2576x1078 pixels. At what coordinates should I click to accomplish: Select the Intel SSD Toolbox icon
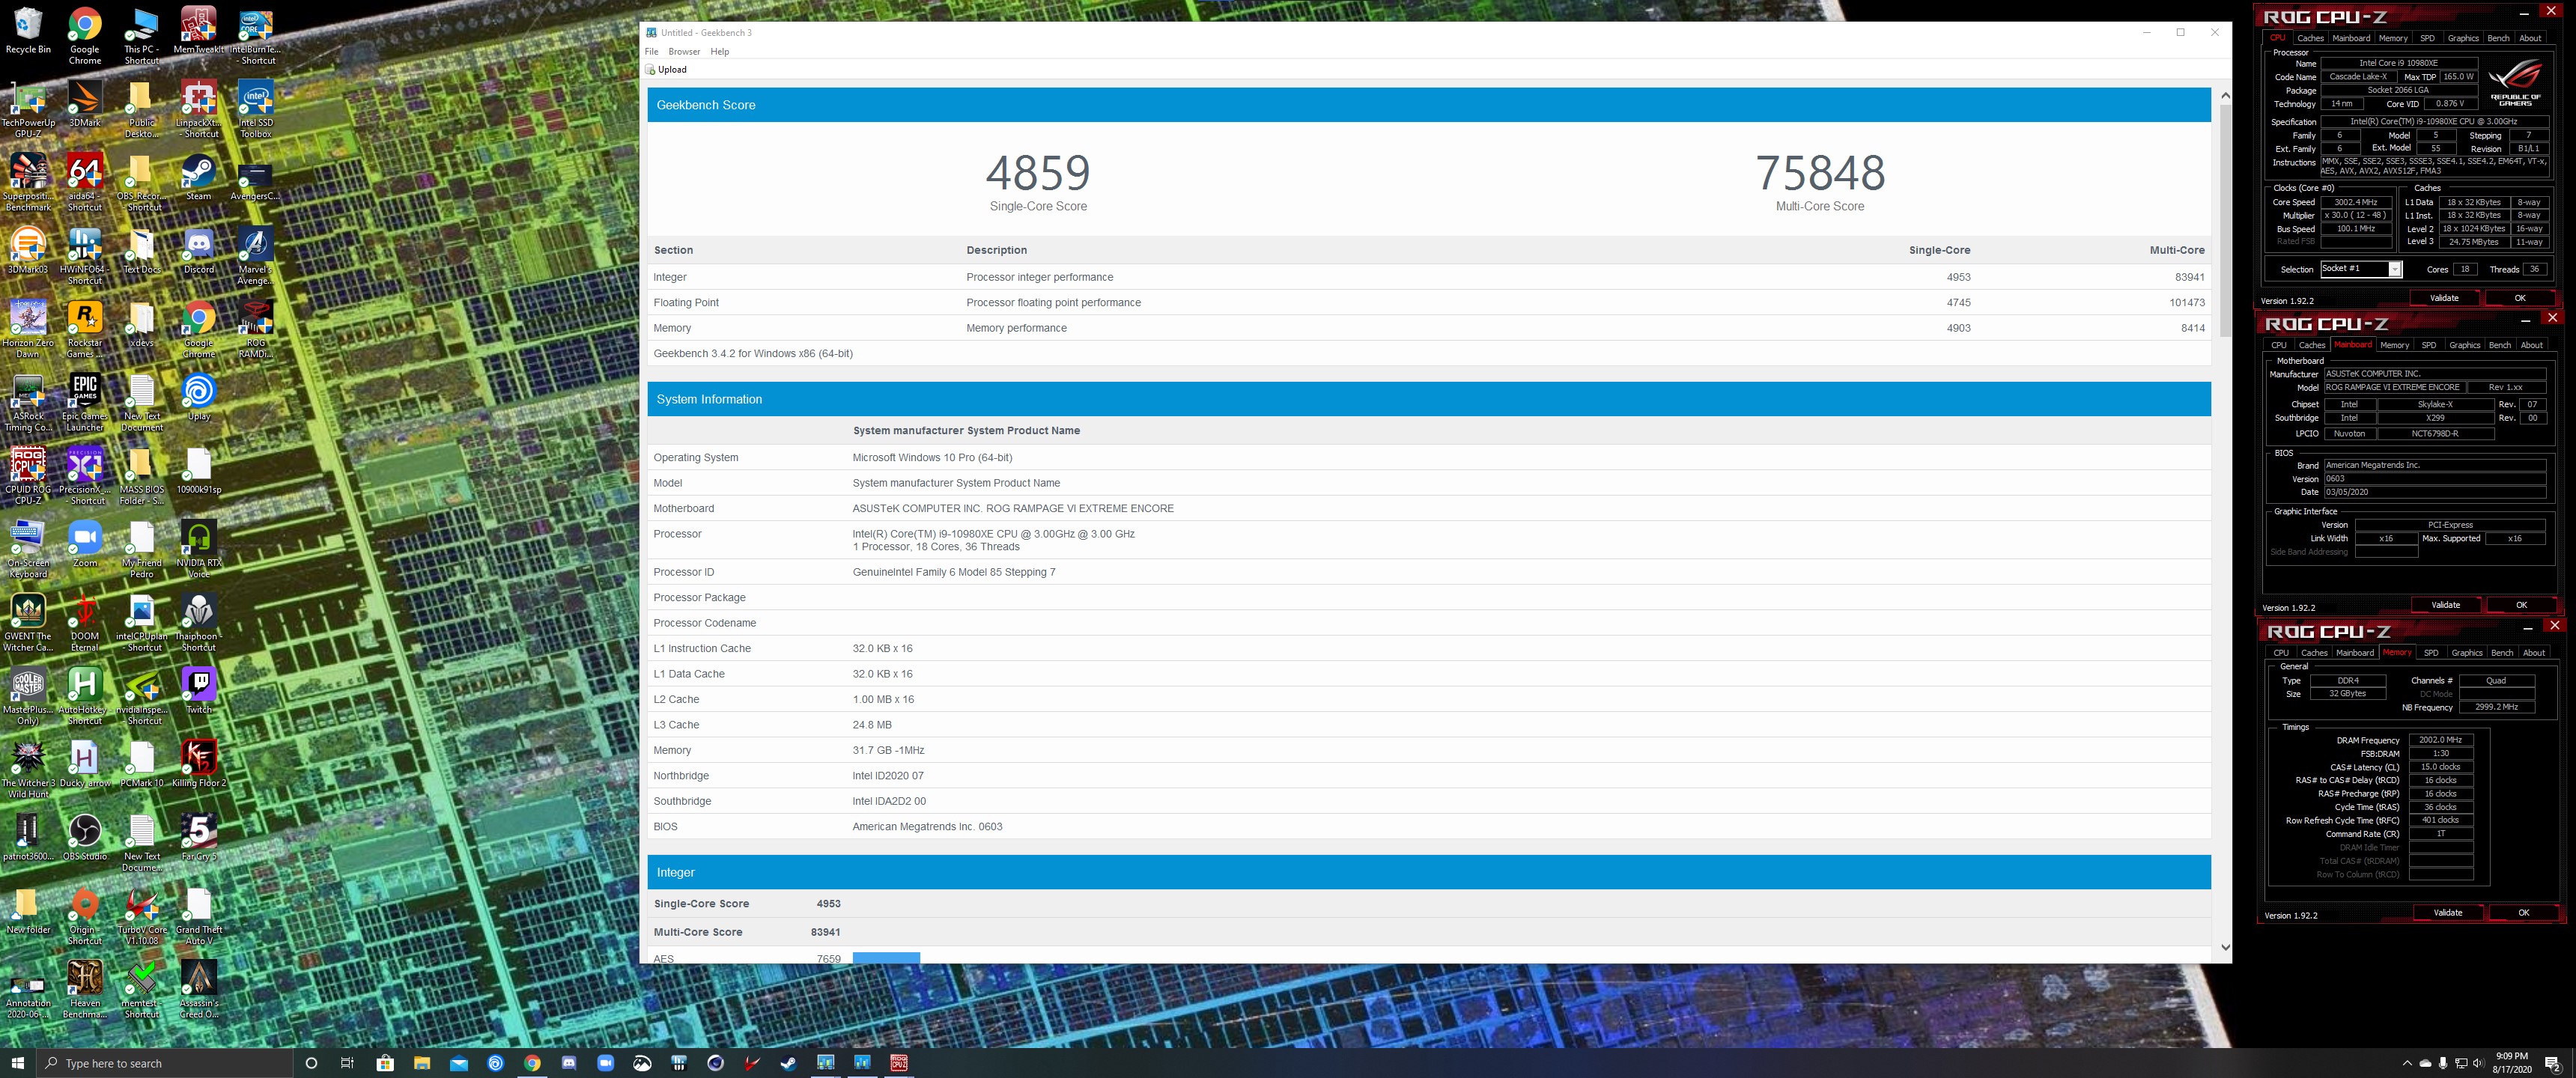[x=256, y=109]
